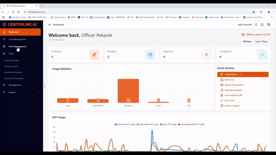Collapse Create Report with its chevron
276x155 pixels.
[240, 74]
